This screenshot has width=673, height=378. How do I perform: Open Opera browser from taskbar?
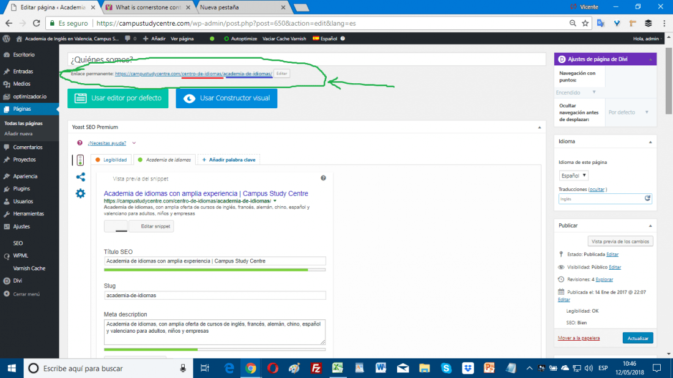[x=272, y=368]
